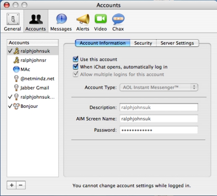Open the Account Type dropdown
The image size is (217, 196).
pyautogui.click(x=159, y=87)
